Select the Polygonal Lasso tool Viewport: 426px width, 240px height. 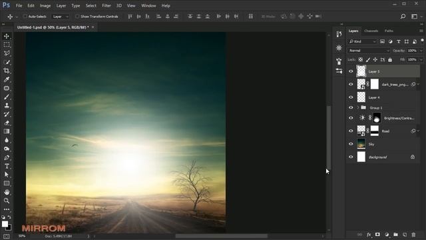[7, 53]
